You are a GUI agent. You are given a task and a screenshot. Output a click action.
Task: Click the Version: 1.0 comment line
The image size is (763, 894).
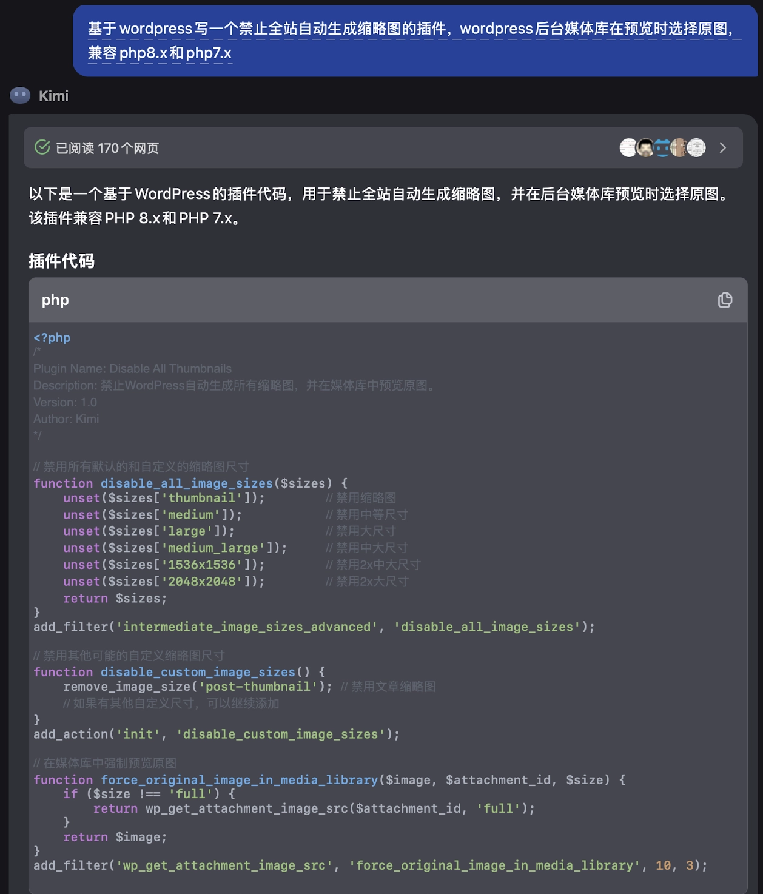click(65, 402)
